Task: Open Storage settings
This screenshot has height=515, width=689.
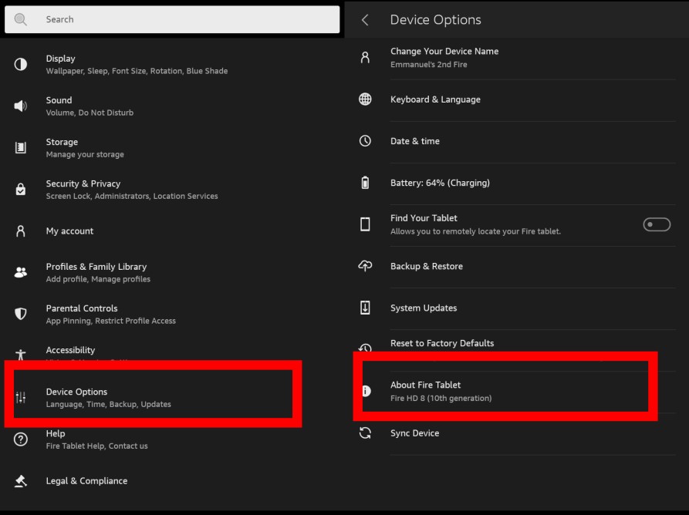Action: [172, 147]
